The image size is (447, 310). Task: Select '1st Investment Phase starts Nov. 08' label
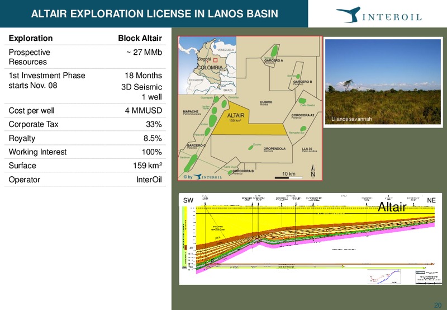47,81
